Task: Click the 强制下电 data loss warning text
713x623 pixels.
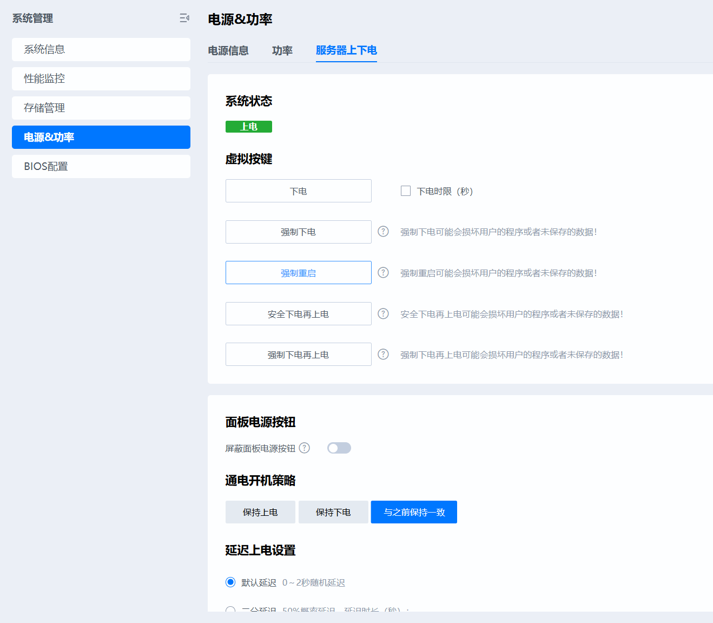Action: click(499, 232)
